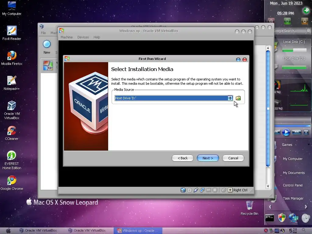Image resolution: width=312 pixels, height=234 pixels.
Task: Click the green restart gadget button
Action: click(x=287, y=21)
